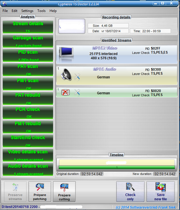Click the PAT scan button

click(x=28, y=70)
